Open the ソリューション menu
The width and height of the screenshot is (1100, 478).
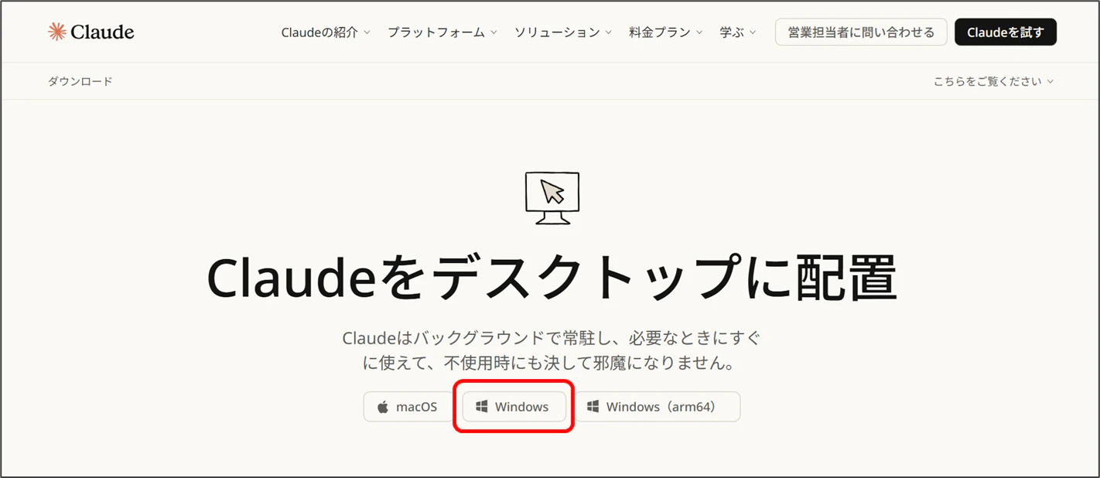[563, 32]
